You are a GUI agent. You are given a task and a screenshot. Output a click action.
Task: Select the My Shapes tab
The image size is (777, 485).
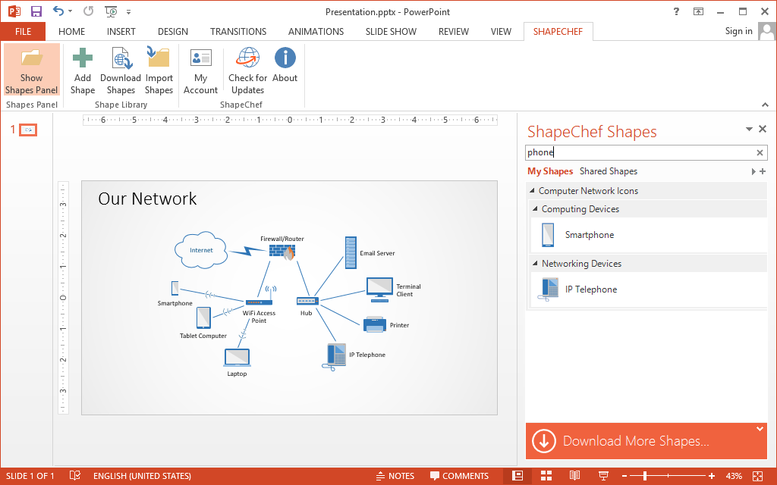coord(550,171)
